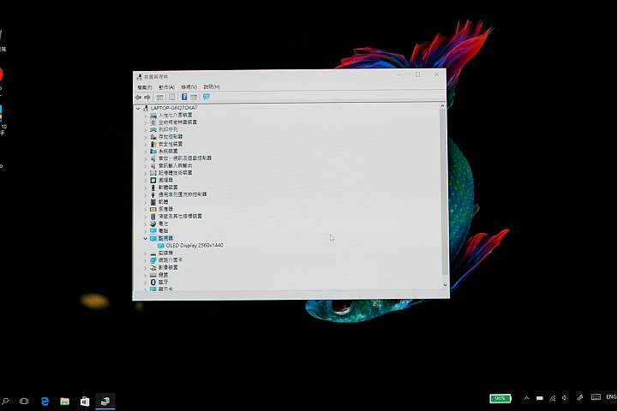617x411 pixels.
Task: Open File Explorer from the taskbar
Action: pos(64,402)
